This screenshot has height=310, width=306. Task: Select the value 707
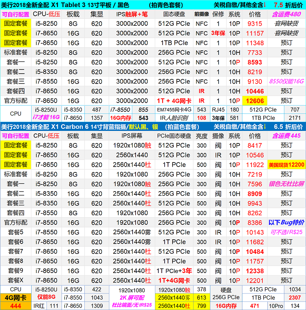[295, 110]
